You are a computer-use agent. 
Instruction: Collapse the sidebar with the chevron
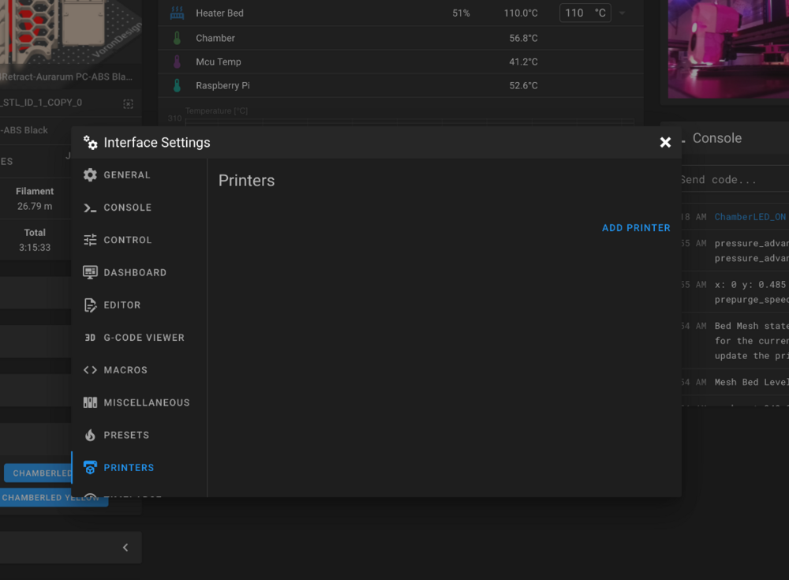coord(125,548)
